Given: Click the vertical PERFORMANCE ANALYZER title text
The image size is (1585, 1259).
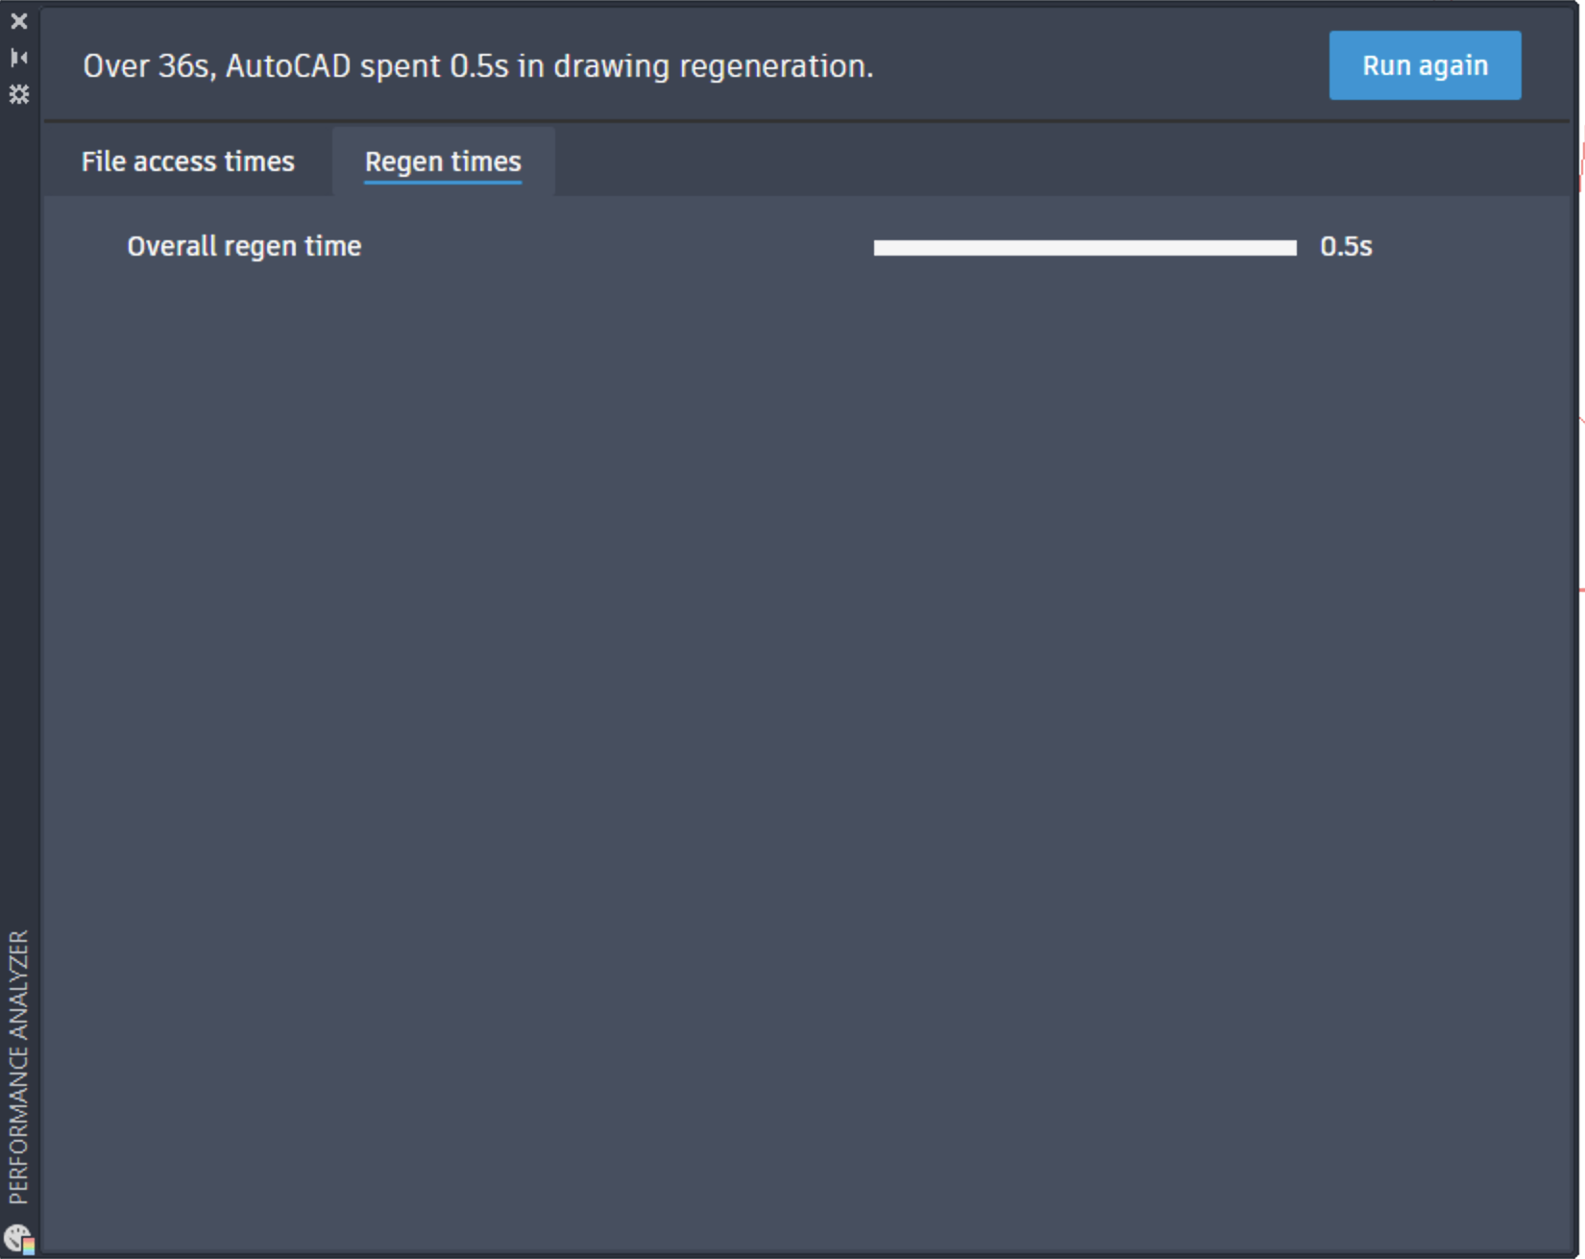Looking at the screenshot, I should (x=19, y=1067).
